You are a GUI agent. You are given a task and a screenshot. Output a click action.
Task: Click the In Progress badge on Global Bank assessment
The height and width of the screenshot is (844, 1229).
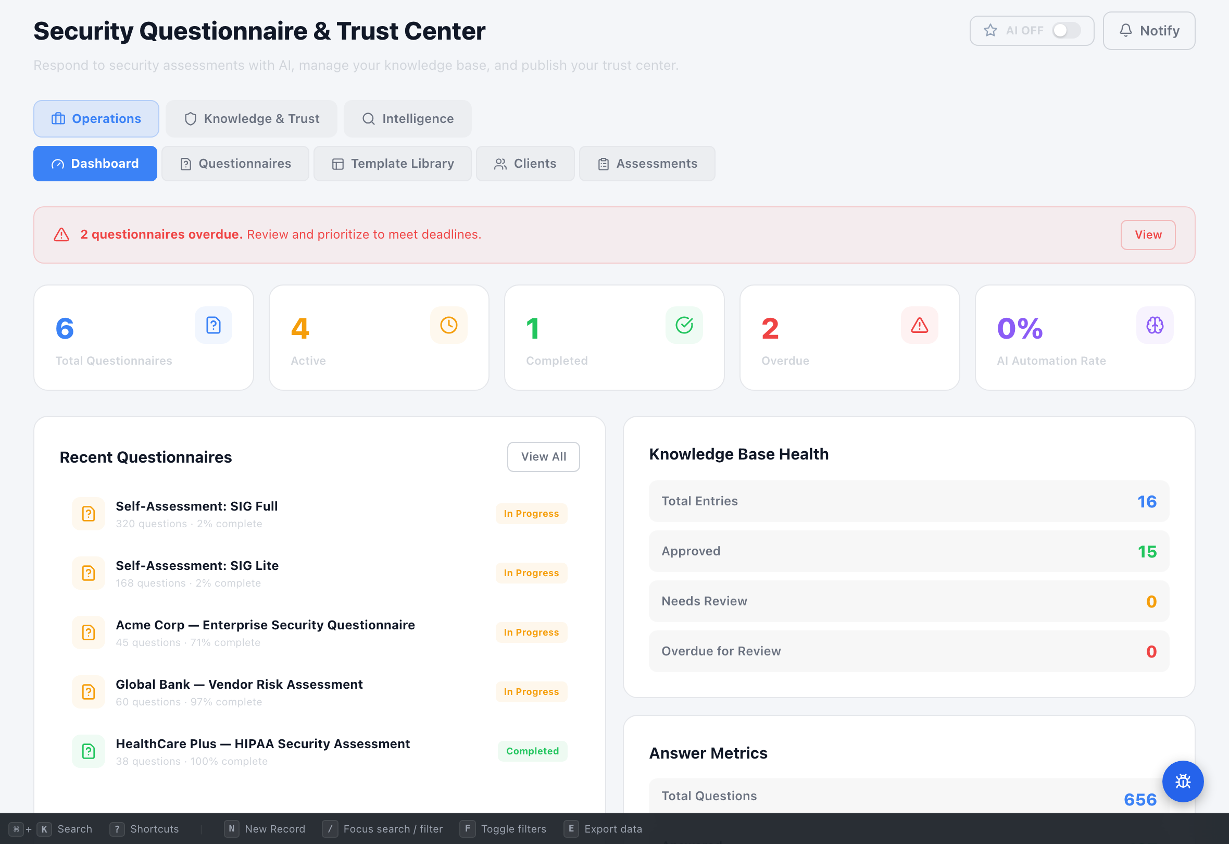[x=531, y=691]
